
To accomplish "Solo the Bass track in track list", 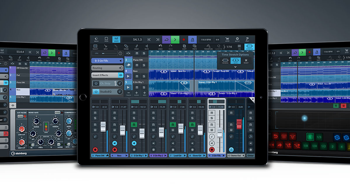I will 144,76.
